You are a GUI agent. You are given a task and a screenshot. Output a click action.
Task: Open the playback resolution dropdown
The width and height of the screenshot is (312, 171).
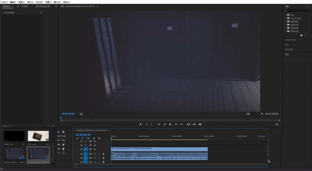[252, 114]
